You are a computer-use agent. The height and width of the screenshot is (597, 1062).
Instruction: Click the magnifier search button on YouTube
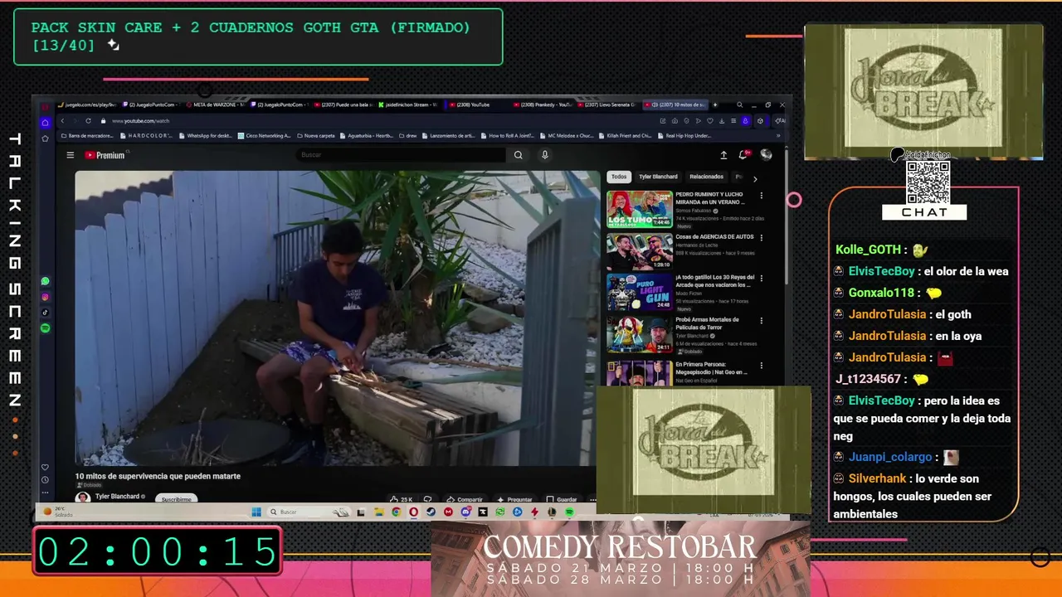519,155
